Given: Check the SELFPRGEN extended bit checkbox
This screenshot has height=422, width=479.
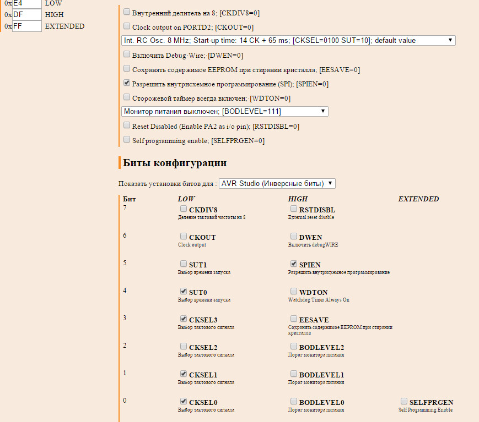Looking at the screenshot, I should pos(404,401).
